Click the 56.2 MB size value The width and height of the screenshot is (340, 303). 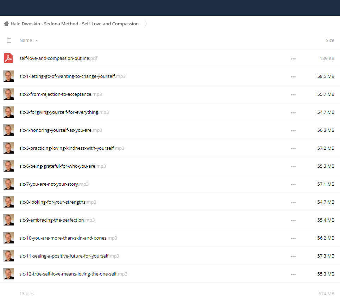tap(326, 239)
